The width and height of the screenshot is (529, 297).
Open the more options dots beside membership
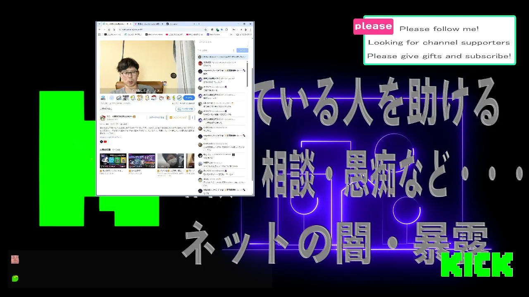coord(192,118)
